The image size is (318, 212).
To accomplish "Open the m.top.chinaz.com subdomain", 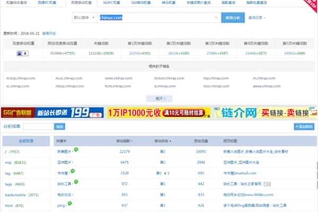I will (21, 78).
